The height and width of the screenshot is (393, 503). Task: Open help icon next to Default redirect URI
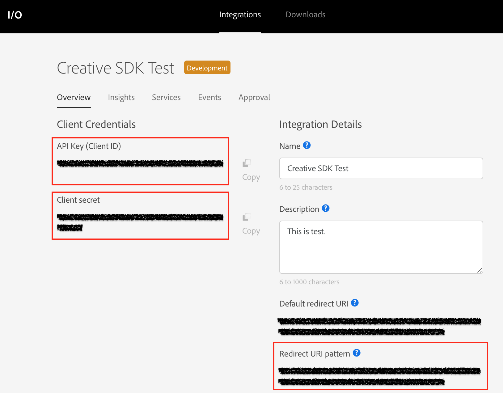(355, 303)
